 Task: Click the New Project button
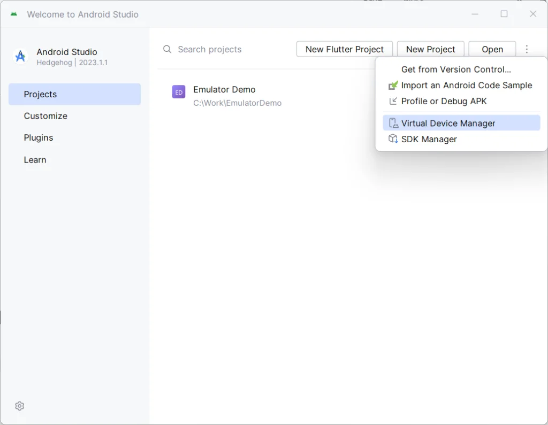[x=431, y=49]
